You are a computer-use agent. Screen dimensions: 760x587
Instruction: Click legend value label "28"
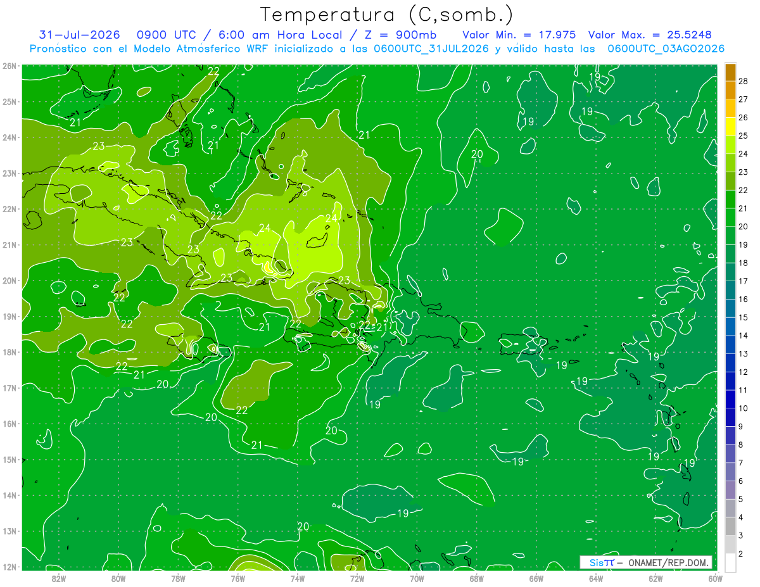click(x=743, y=81)
